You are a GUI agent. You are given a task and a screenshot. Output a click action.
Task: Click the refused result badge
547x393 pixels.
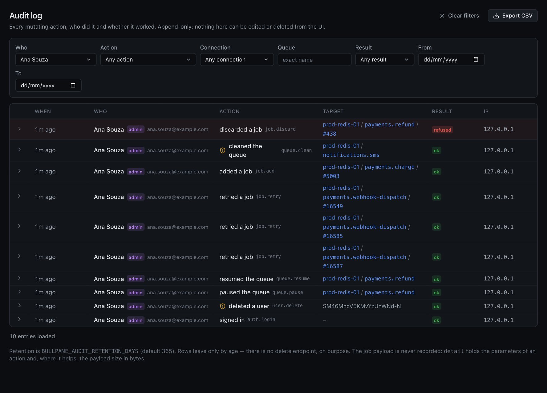pos(442,130)
